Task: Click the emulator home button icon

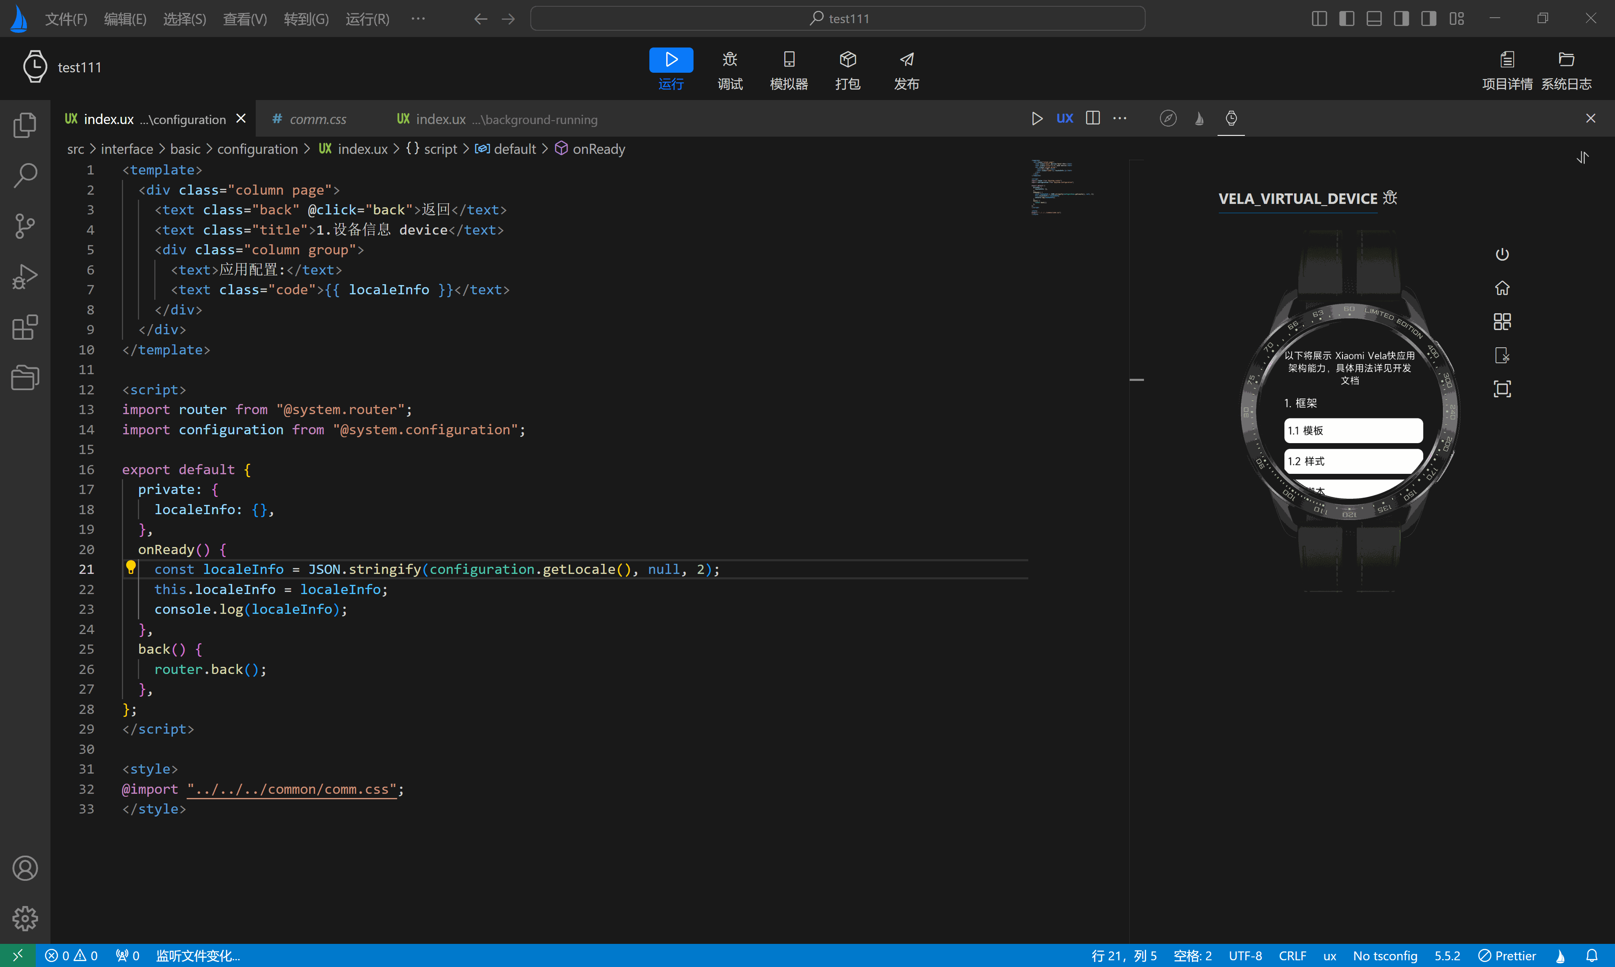Action: coord(1501,288)
